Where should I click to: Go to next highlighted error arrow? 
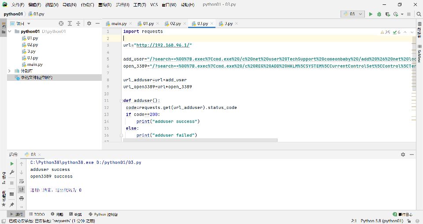[412, 32]
